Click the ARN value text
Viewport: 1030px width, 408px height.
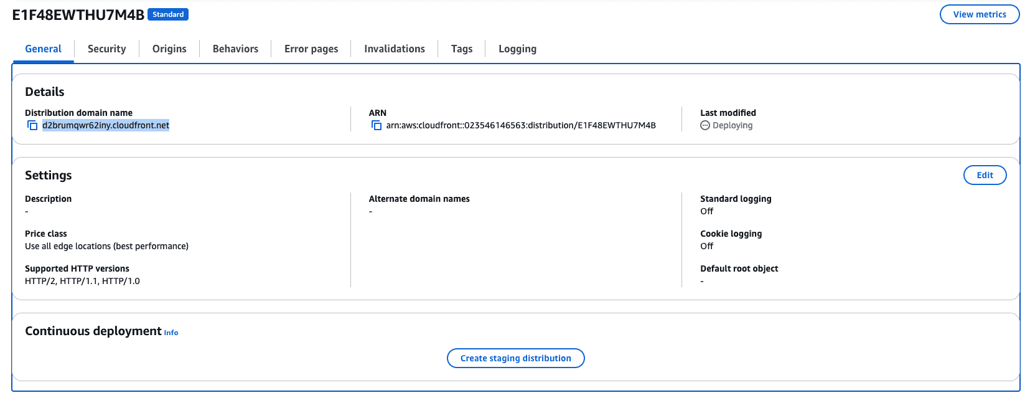tap(521, 125)
